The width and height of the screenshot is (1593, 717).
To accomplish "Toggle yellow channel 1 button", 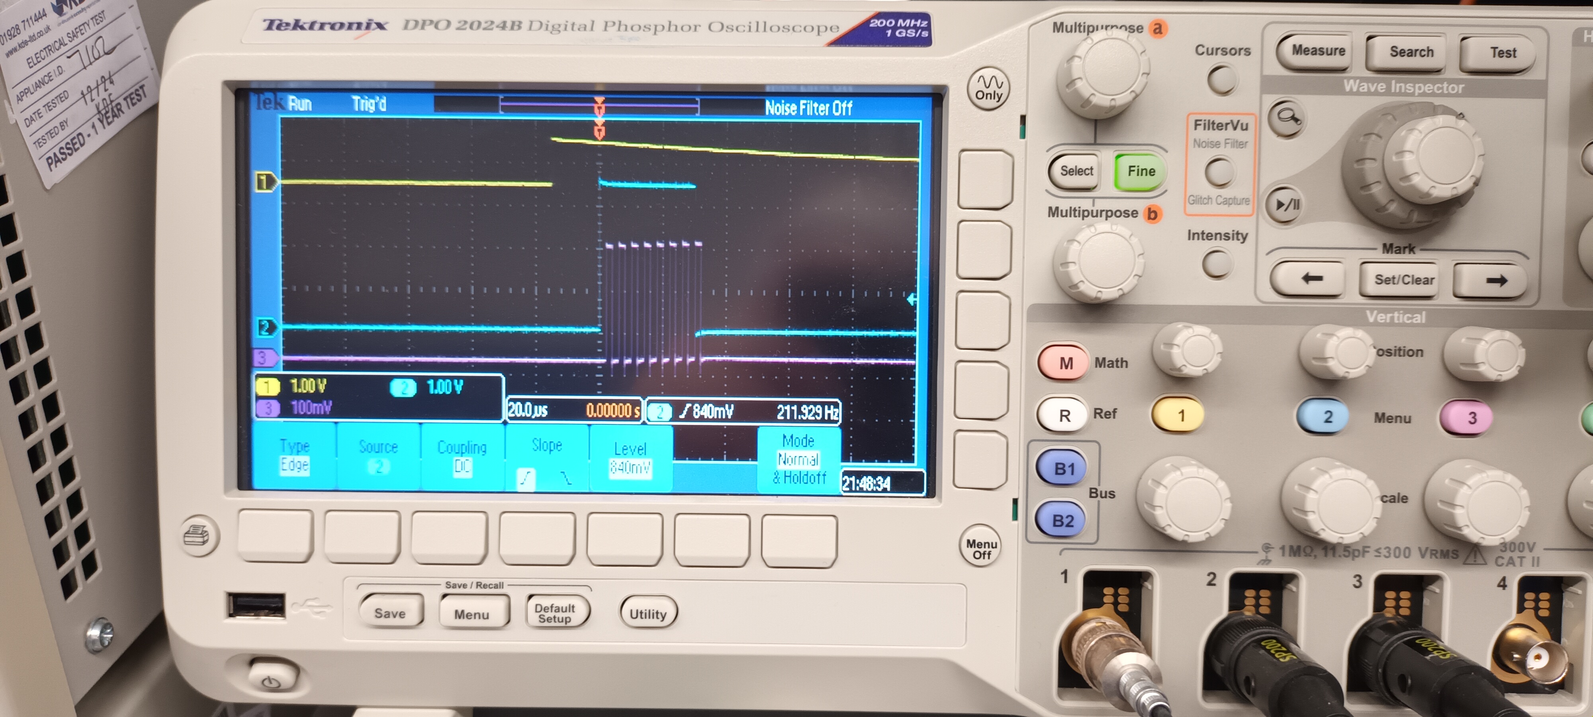I will click(x=1179, y=415).
